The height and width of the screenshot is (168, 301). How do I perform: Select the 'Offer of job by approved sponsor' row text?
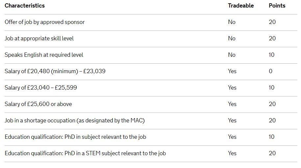(x=44, y=22)
